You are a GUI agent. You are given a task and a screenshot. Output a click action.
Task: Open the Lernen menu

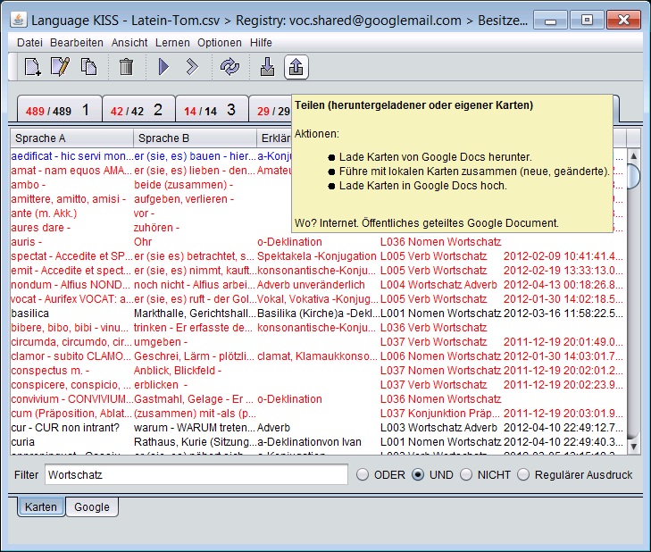172,43
